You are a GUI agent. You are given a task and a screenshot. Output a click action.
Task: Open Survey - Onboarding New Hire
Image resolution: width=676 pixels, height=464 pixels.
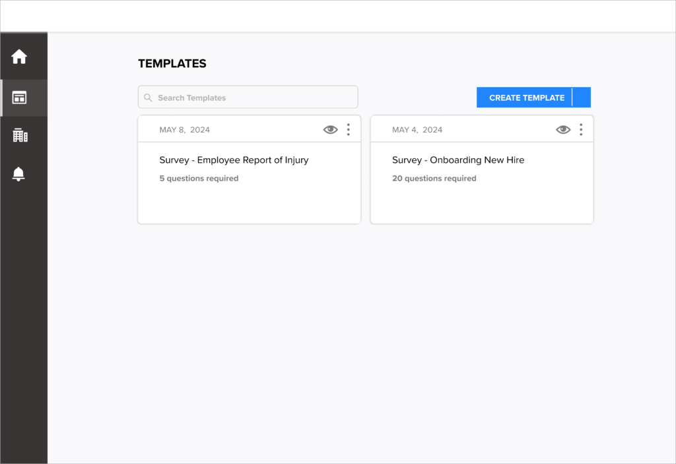tap(458, 159)
